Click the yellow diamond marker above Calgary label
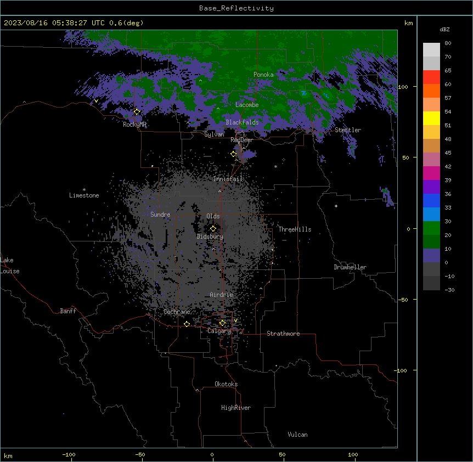 (222, 323)
